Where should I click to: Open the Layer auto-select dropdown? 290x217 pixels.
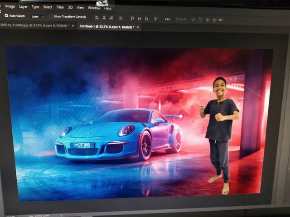click(x=37, y=16)
